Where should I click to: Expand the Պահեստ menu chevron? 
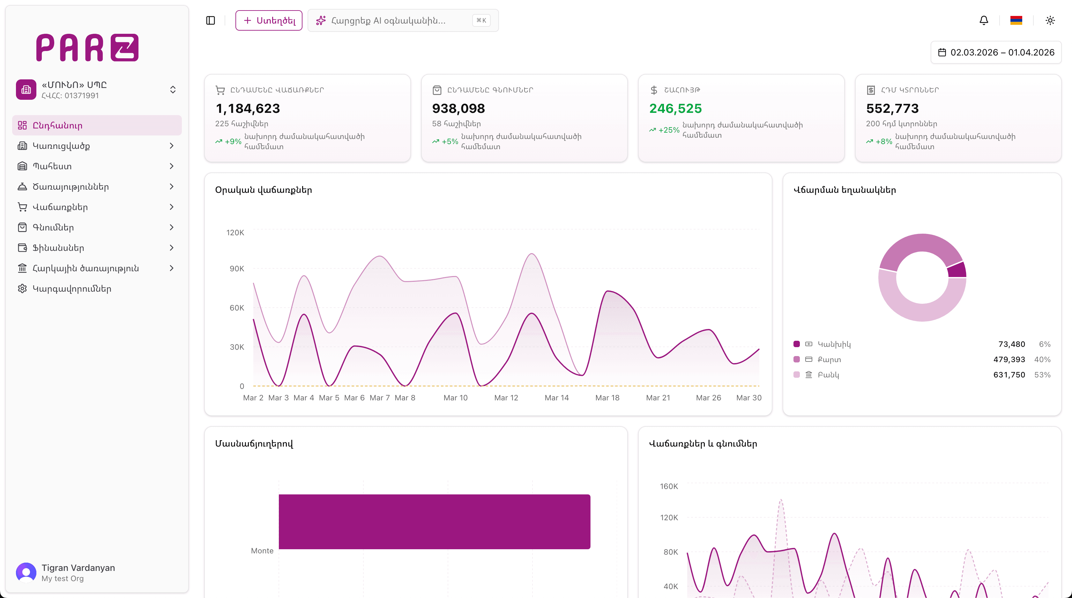coord(171,166)
